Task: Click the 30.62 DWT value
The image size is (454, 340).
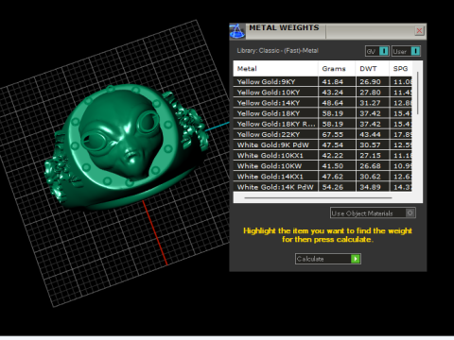Action: (370, 177)
